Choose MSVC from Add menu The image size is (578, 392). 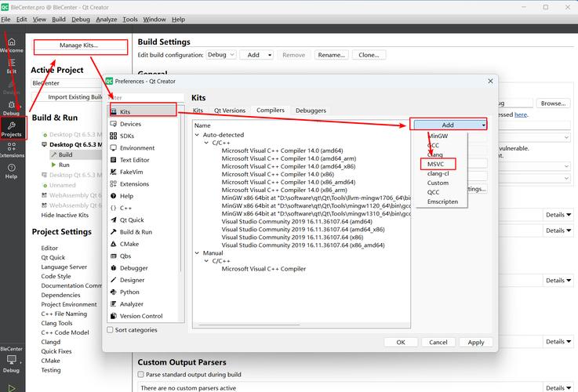tap(438, 164)
